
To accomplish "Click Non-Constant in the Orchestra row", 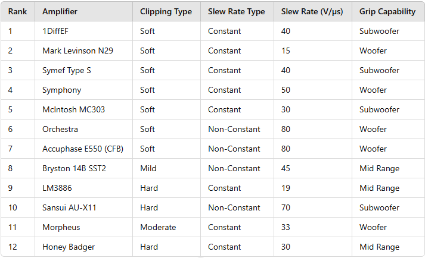I will pos(234,129).
